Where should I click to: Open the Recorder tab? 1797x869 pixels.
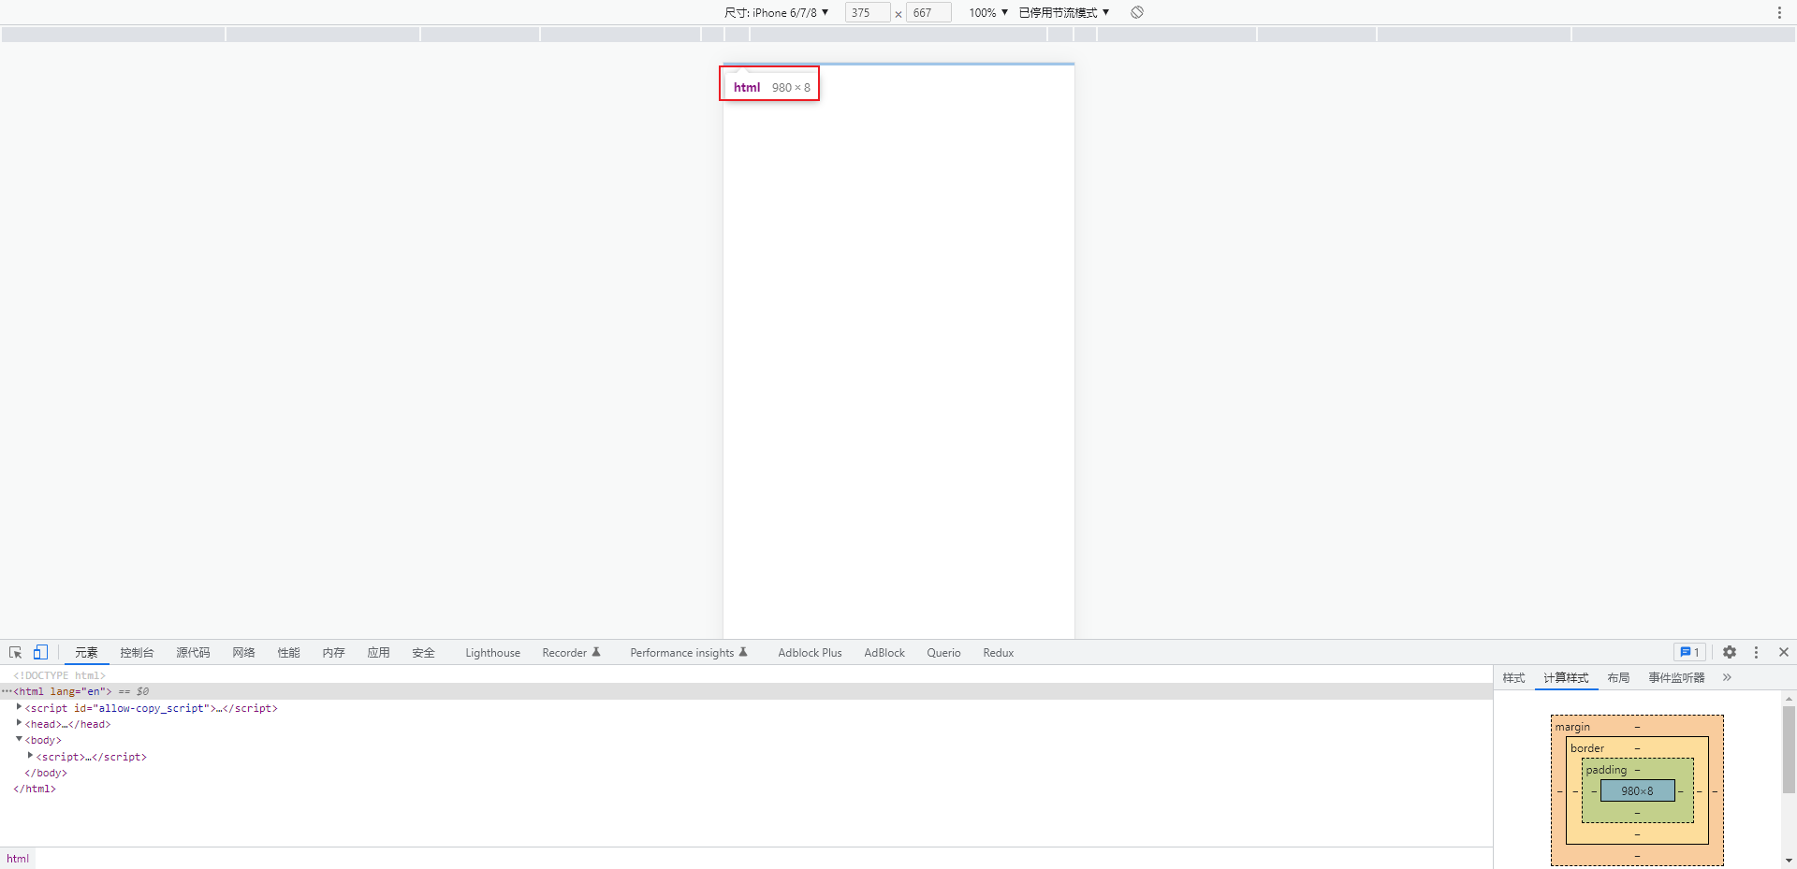(571, 653)
